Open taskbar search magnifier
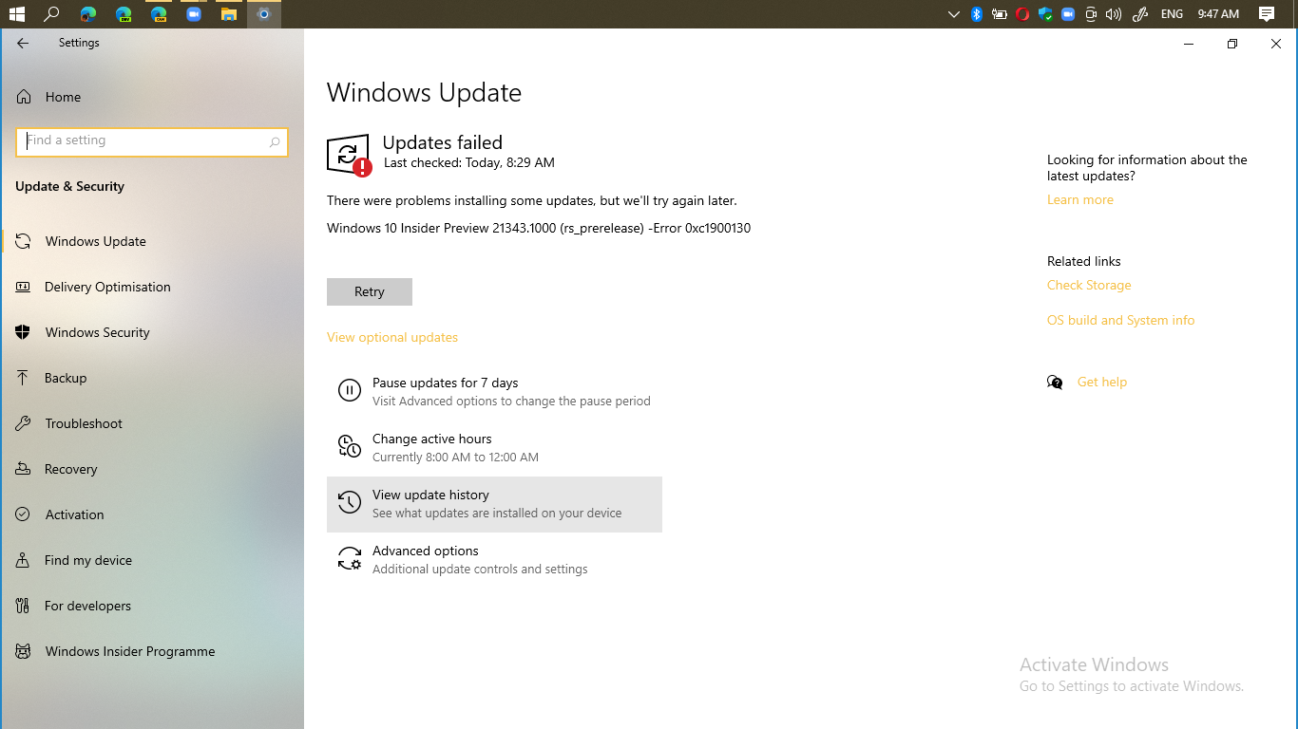 tap(52, 14)
